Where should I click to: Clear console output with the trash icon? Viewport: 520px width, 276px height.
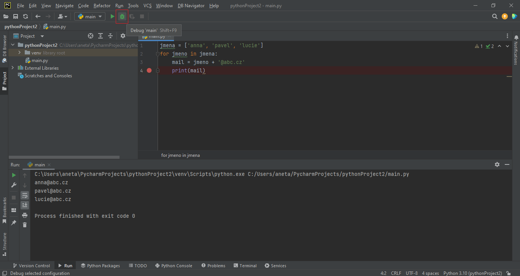[25, 225]
